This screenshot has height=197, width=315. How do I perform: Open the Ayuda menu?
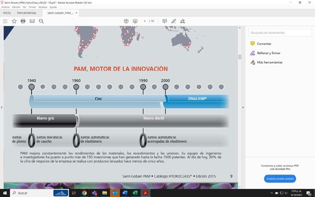pos(53,7)
